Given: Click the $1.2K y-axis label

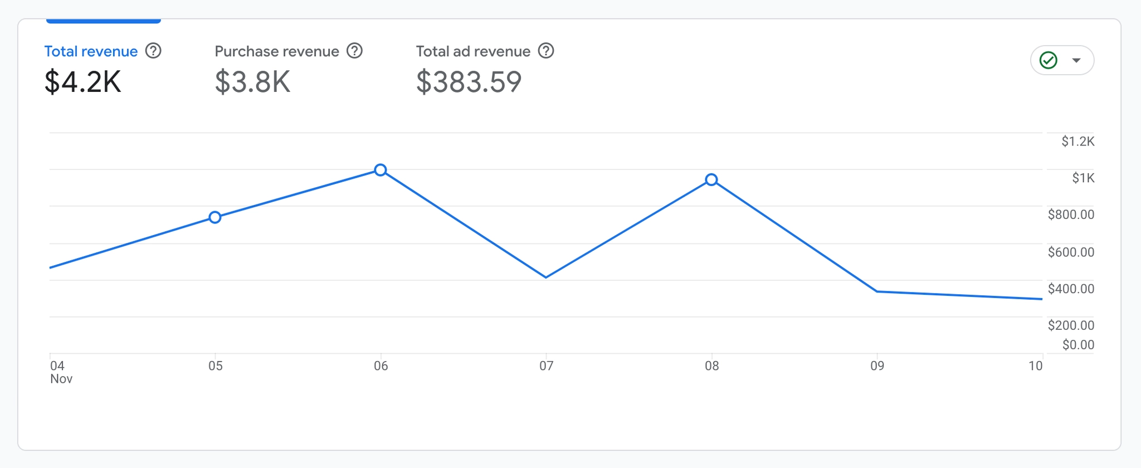Looking at the screenshot, I should 1077,142.
